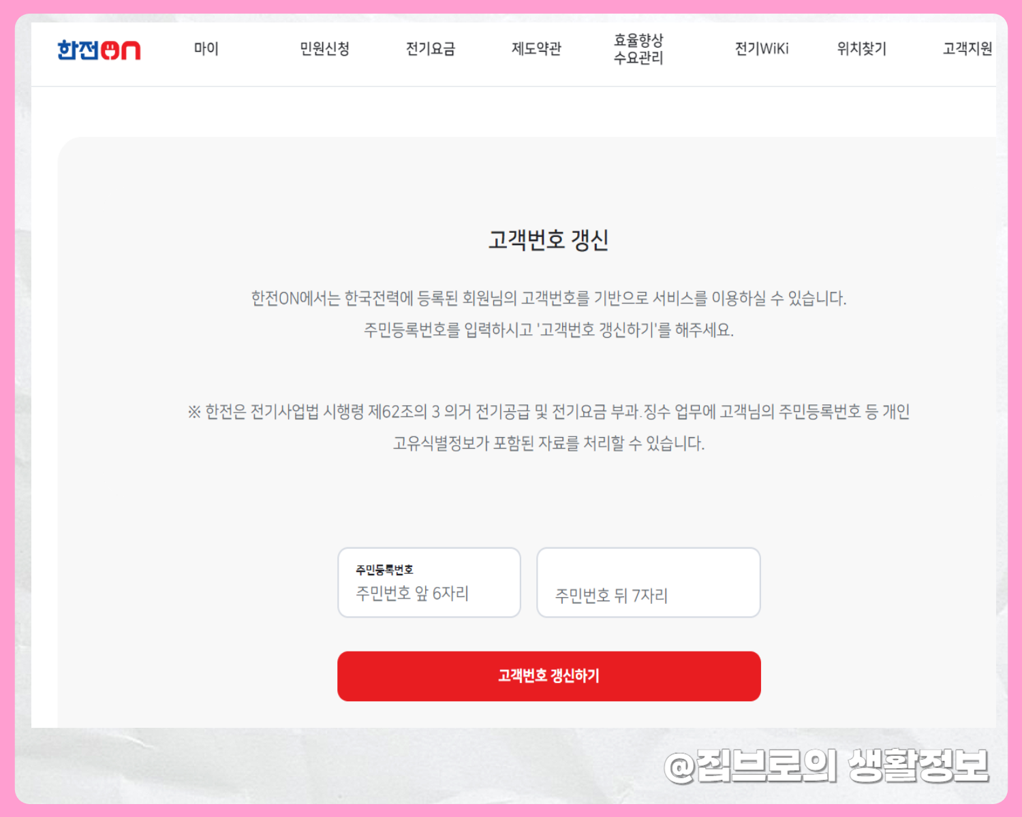
Task: Select the 전기요금 menu item
Action: point(431,48)
